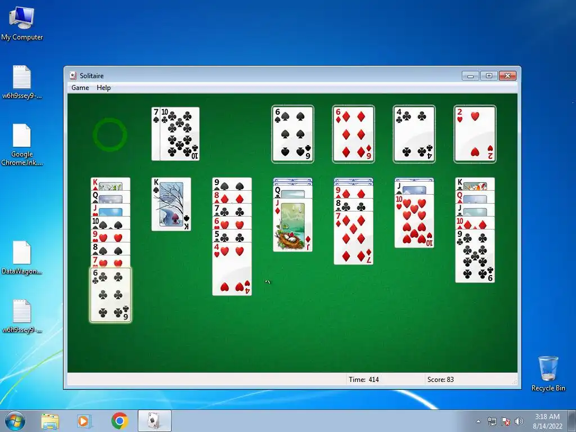
Task: Open the volume speaker tray icon
Action: coord(519,421)
